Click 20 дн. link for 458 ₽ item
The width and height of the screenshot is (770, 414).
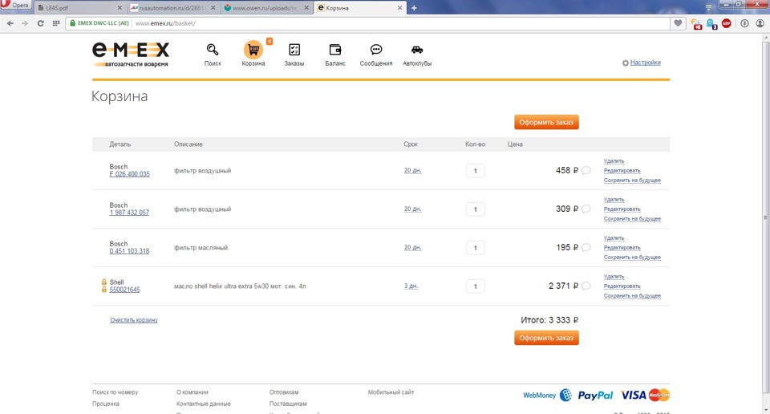[412, 170]
